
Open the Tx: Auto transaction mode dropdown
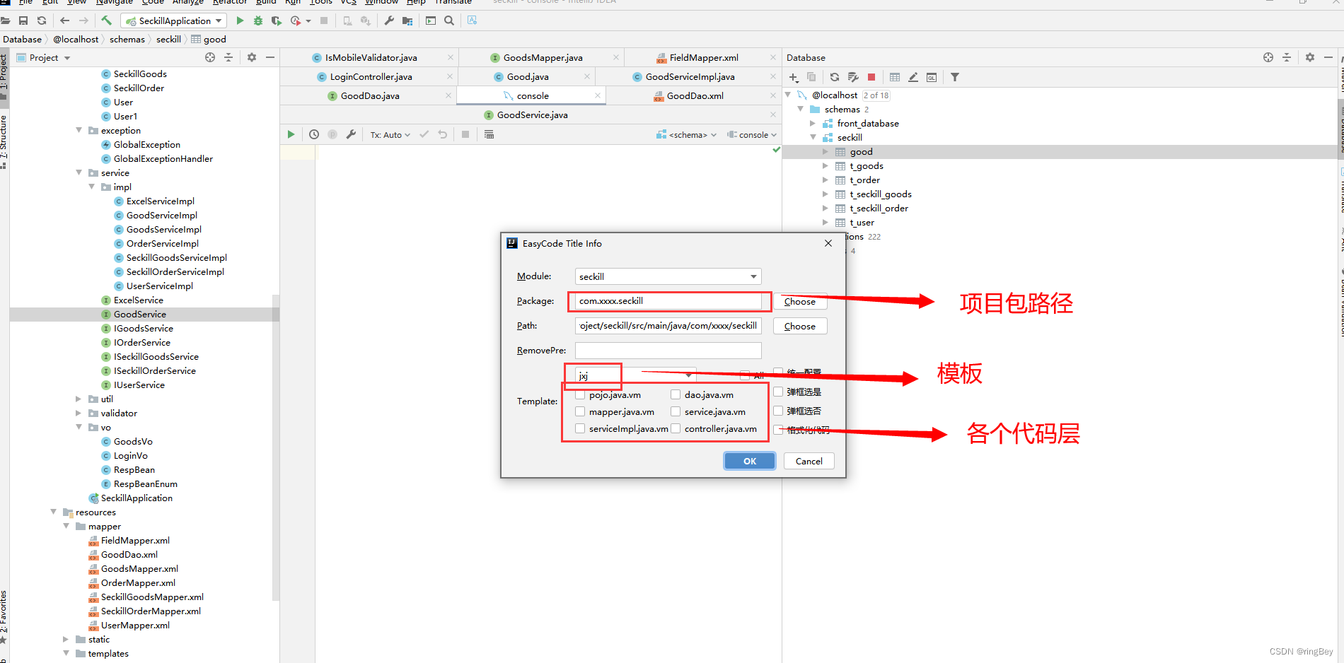point(390,134)
